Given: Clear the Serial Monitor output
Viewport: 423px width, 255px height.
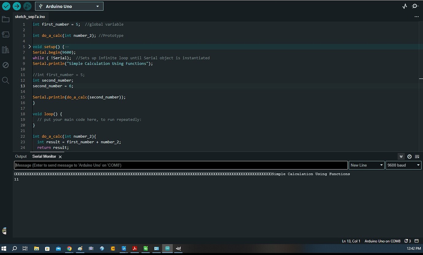Looking at the screenshot, I should [417, 156].
